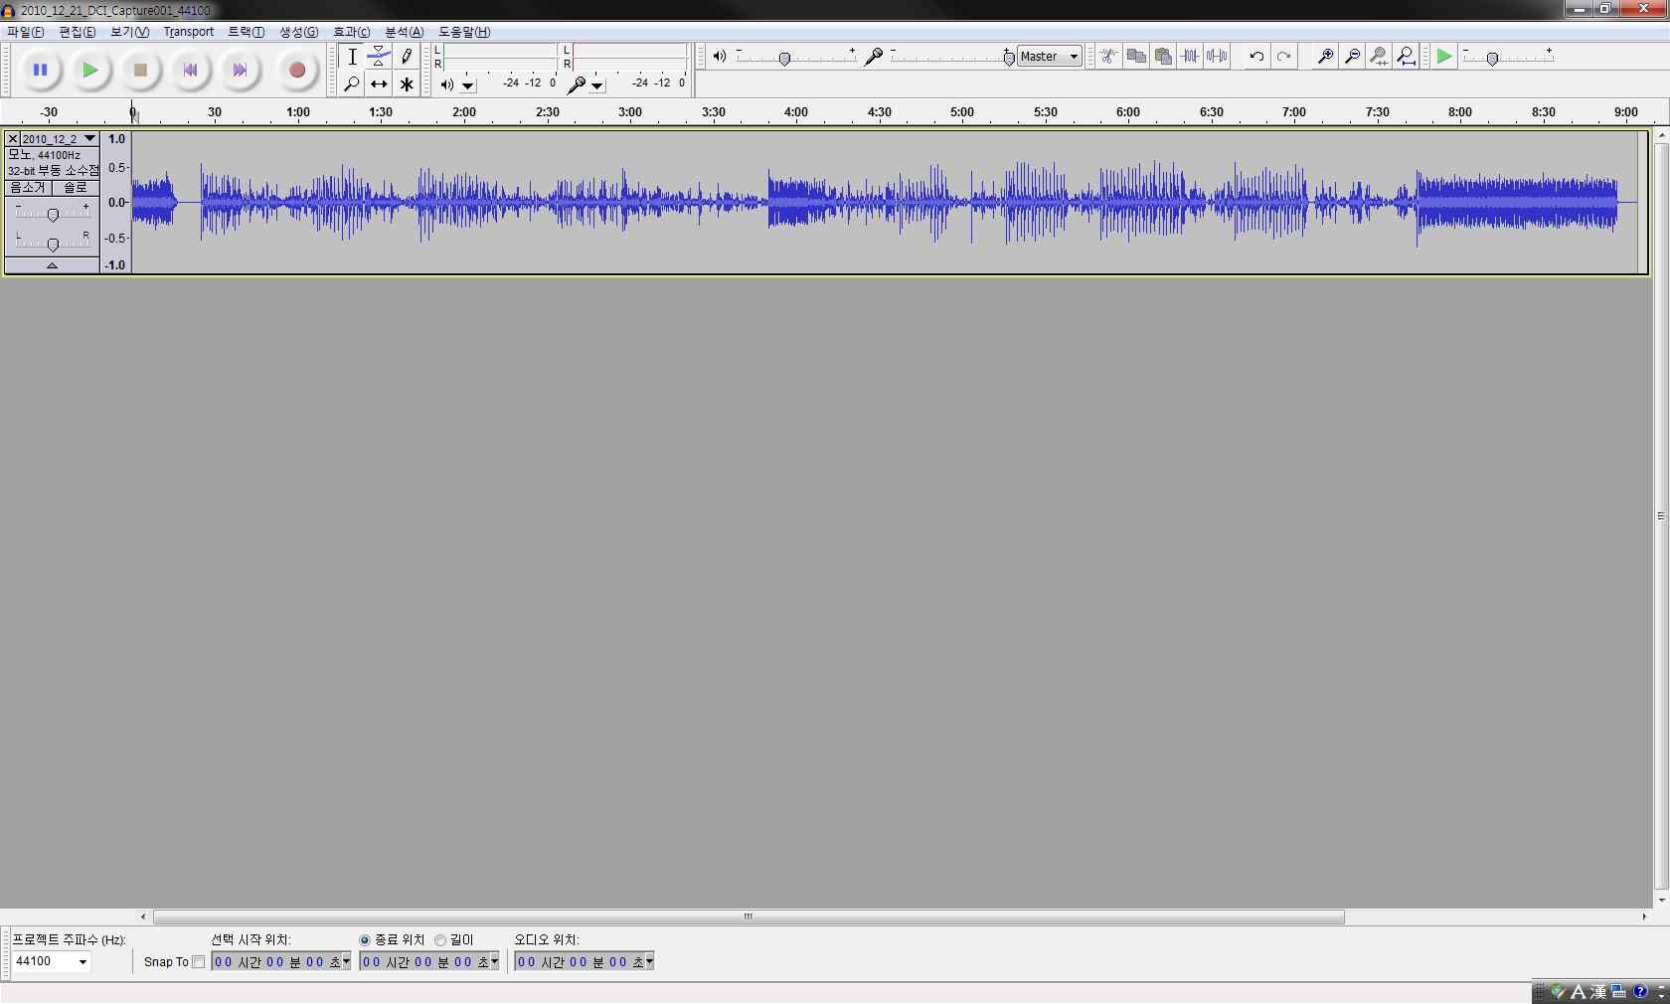Open the project rate 44100 dropdown
This screenshot has width=1670, height=1004.
[83, 961]
